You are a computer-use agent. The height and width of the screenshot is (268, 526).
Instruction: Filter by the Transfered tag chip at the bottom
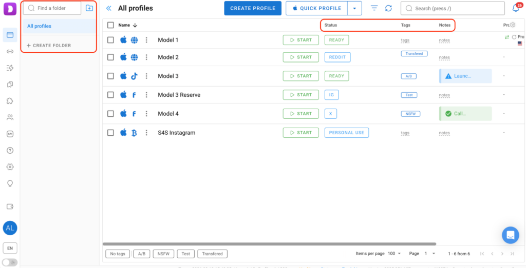coord(212,254)
